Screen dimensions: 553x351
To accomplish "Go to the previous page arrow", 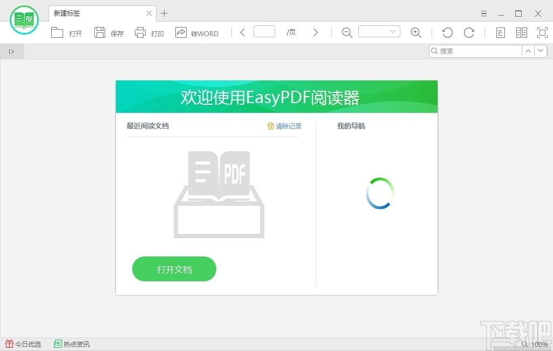I will click(242, 32).
